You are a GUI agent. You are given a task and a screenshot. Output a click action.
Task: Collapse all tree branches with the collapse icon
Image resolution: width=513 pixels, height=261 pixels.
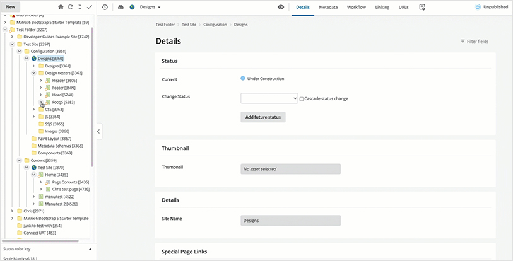pyautogui.click(x=80, y=7)
